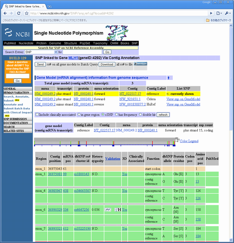Click the page vertical scrollbar thumb

(231, 79)
